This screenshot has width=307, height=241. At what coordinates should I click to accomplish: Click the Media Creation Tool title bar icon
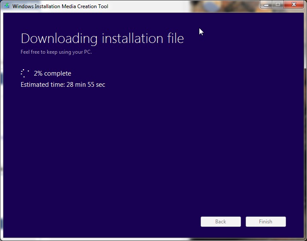click(x=7, y=6)
